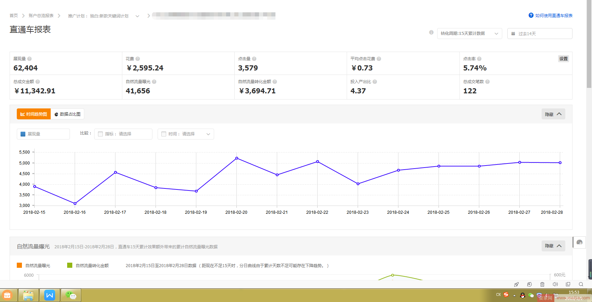Click the help icon next to 花费

coord(138,59)
